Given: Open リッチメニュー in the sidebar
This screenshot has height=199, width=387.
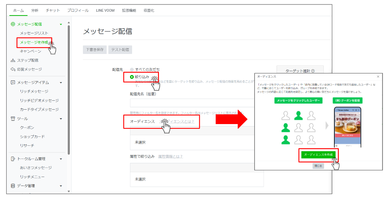Looking at the screenshot, I should (32, 177).
